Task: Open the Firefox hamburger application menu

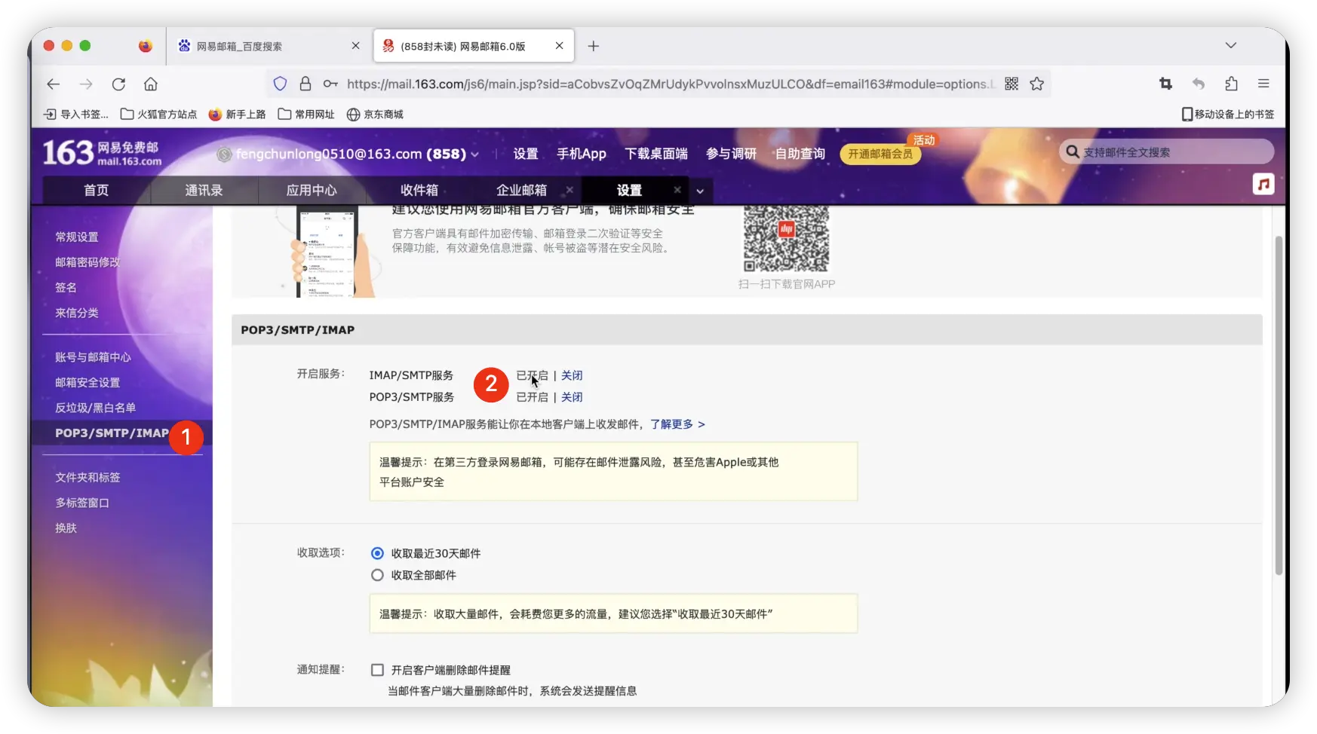Action: [1264, 84]
